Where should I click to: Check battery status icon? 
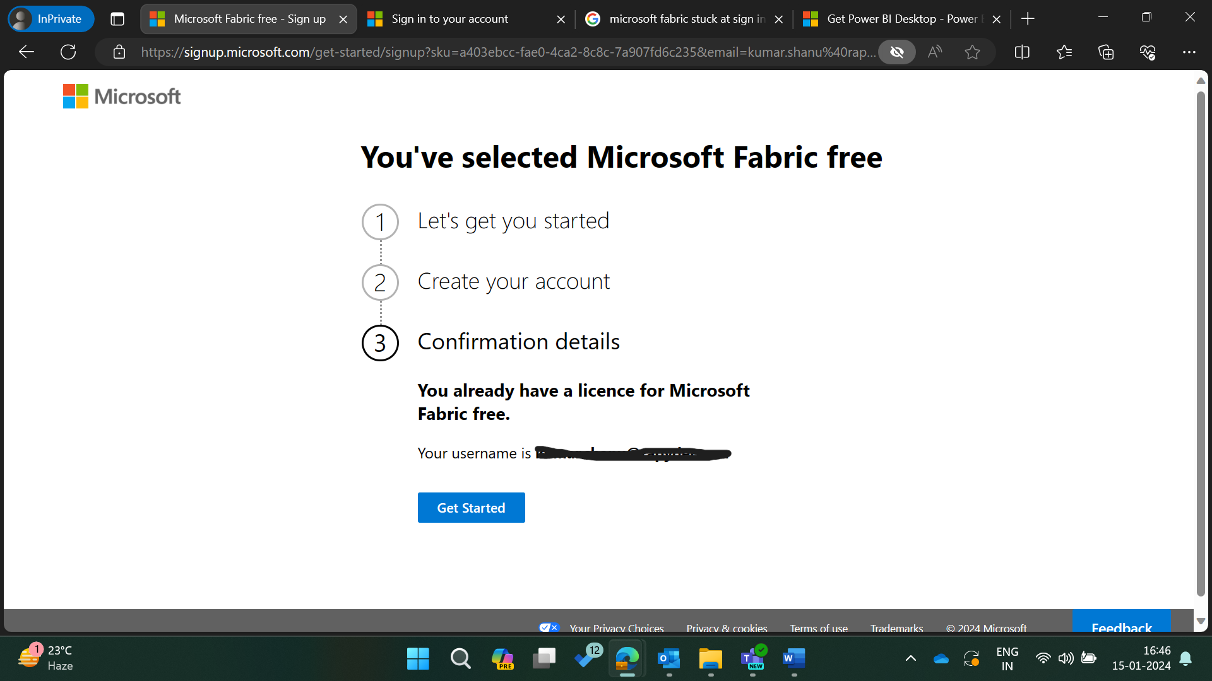1089,659
